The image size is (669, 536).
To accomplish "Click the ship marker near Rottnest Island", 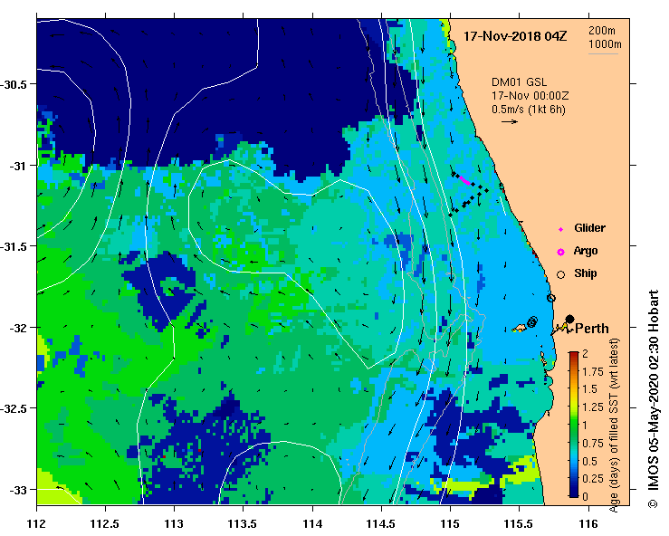I will tap(531, 321).
